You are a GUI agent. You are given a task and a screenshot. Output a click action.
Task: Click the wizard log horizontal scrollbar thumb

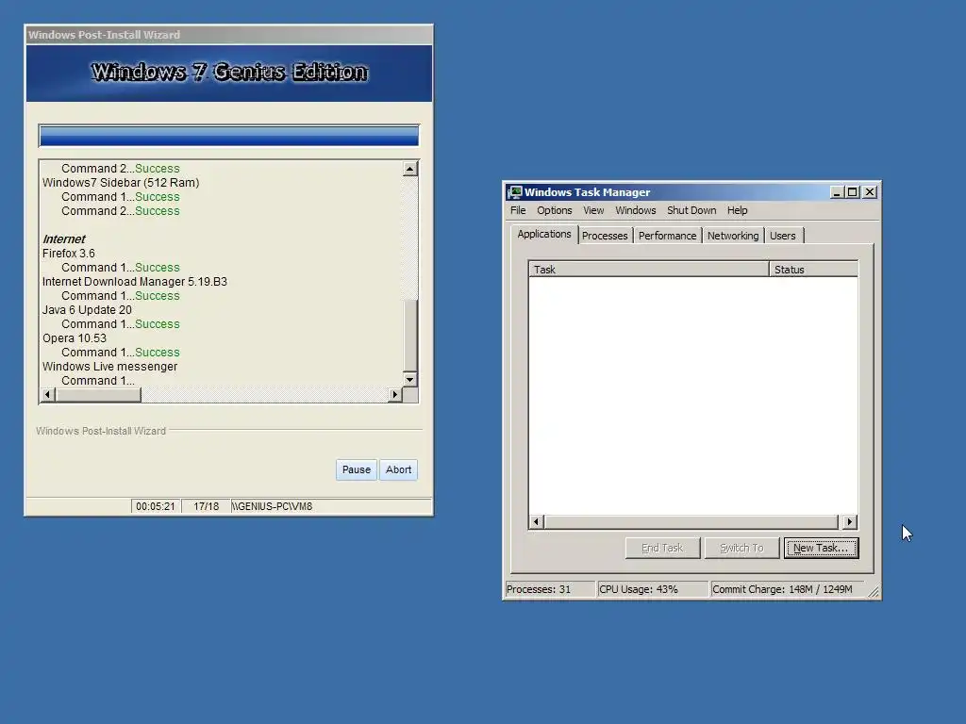[x=98, y=395]
